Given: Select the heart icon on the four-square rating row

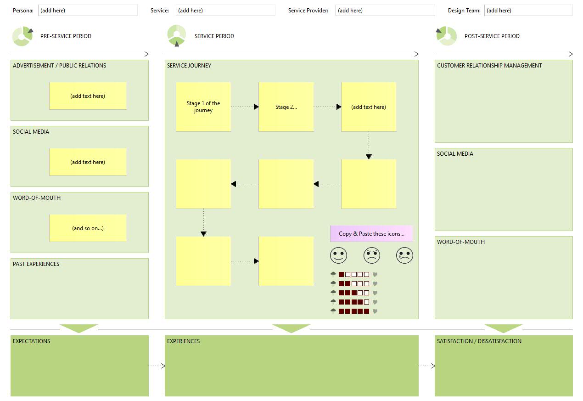Looking at the screenshot, I should tap(375, 302).
